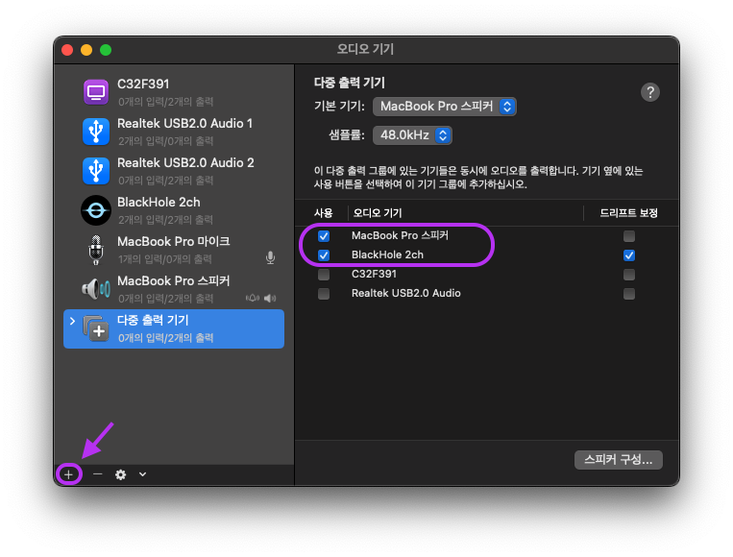The height and width of the screenshot is (557, 733).
Task: Click the C32F391 display device icon
Action: pos(96,92)
